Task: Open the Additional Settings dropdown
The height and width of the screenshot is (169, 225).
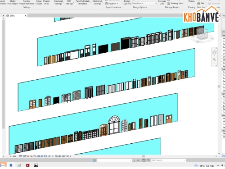Action: click(x=97, y=2)
